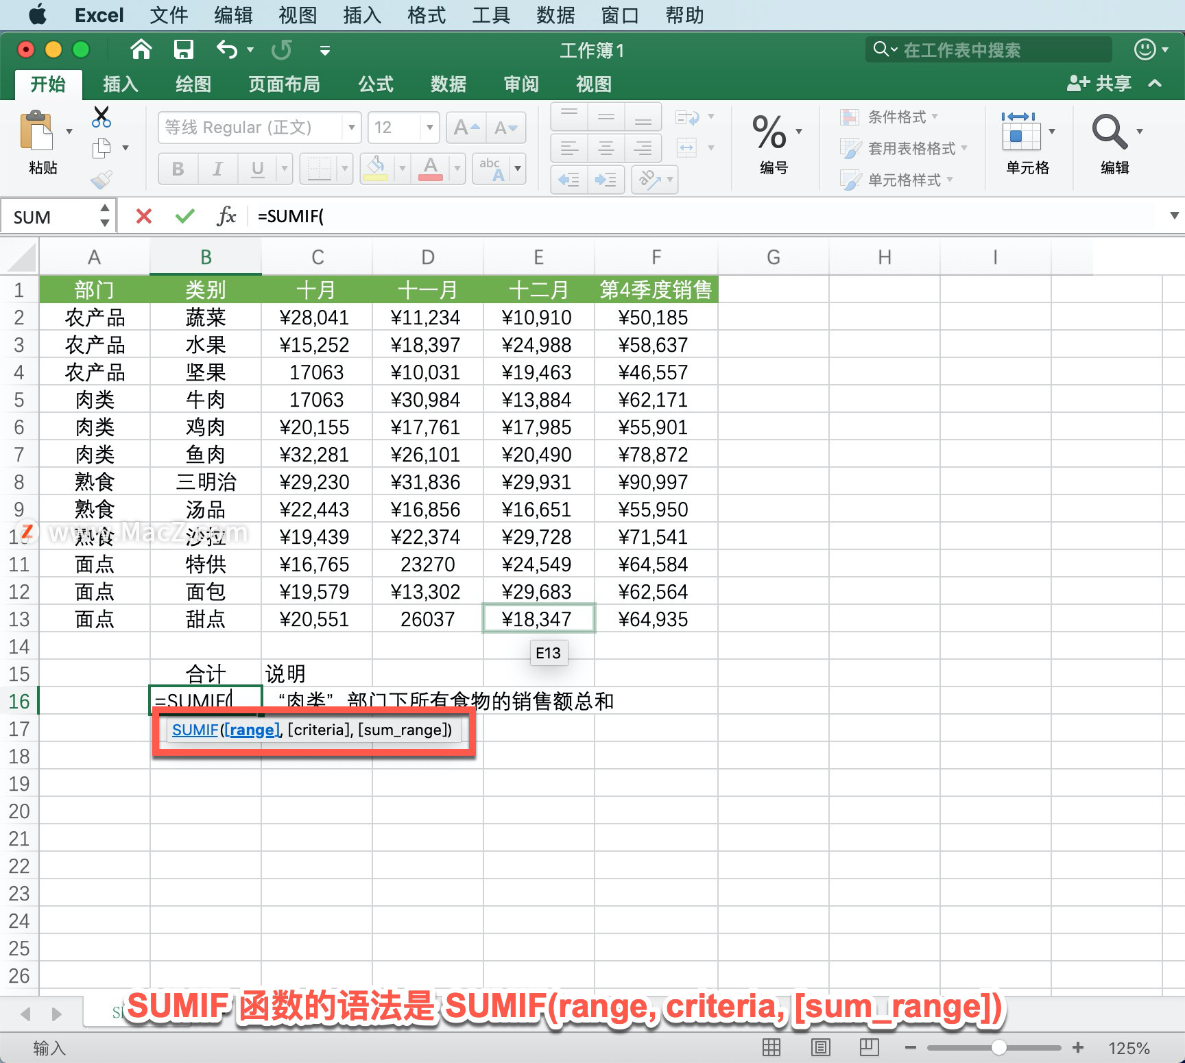This screenshot has height=1063, width=1185.
Task: Toggle italic formatting
Action: [x=218, y=169]
